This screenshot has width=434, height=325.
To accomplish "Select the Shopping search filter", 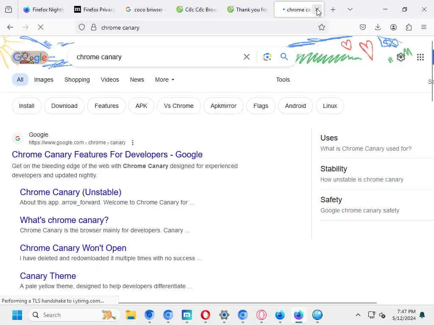I will (77, 80).
